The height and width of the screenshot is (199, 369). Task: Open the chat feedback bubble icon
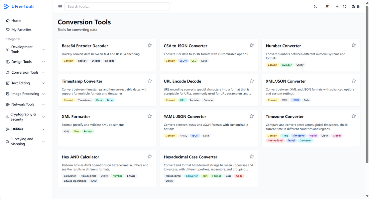(x=344, y=6)
